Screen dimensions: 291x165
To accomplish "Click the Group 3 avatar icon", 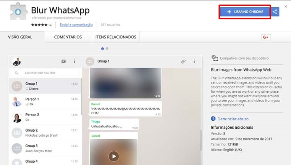I will [x=17, y=148].
